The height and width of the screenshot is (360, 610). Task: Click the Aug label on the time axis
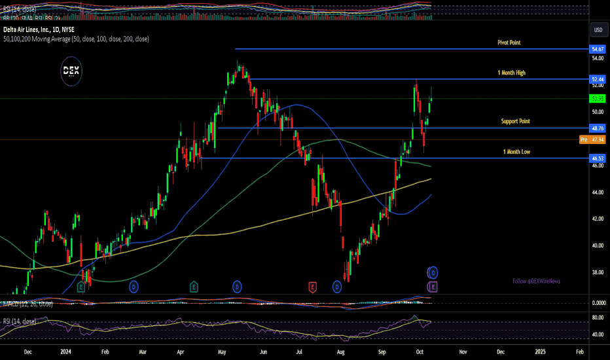(340, 352)
